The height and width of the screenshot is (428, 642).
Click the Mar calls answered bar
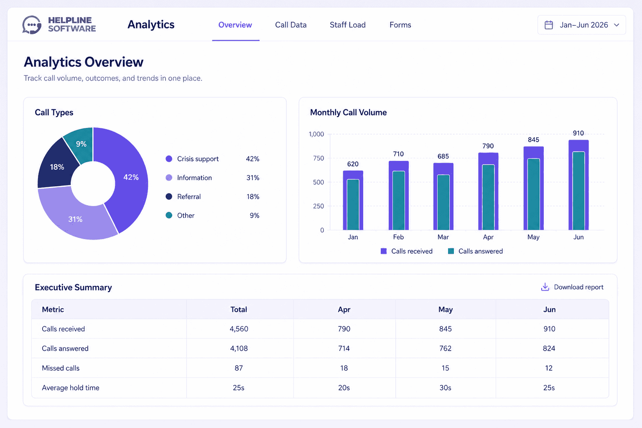click(x=443, y=202)
